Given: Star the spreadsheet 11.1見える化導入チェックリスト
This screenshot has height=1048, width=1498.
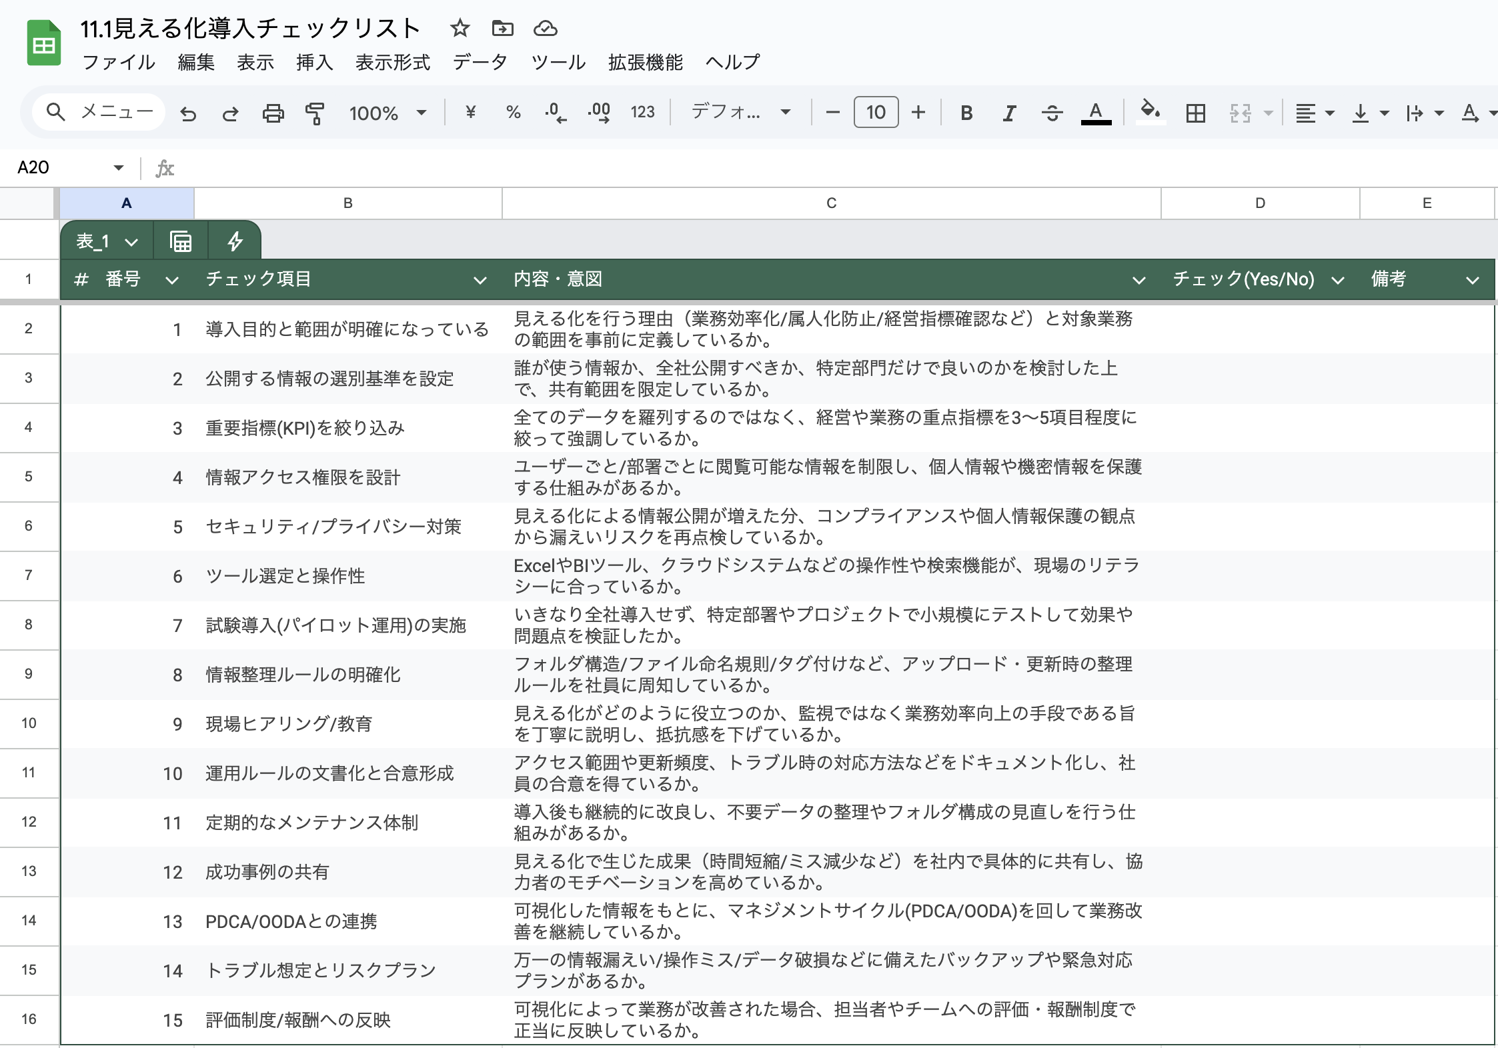Looking at the screenshot, I should click(460, 28).
